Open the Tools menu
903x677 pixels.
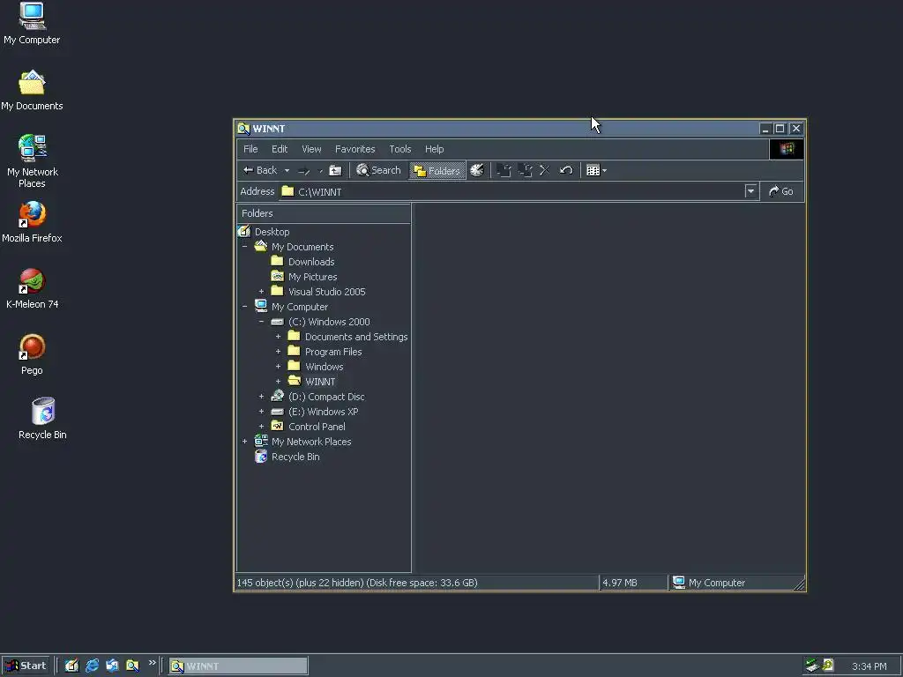pyautogui.click(x=399, y=149)
